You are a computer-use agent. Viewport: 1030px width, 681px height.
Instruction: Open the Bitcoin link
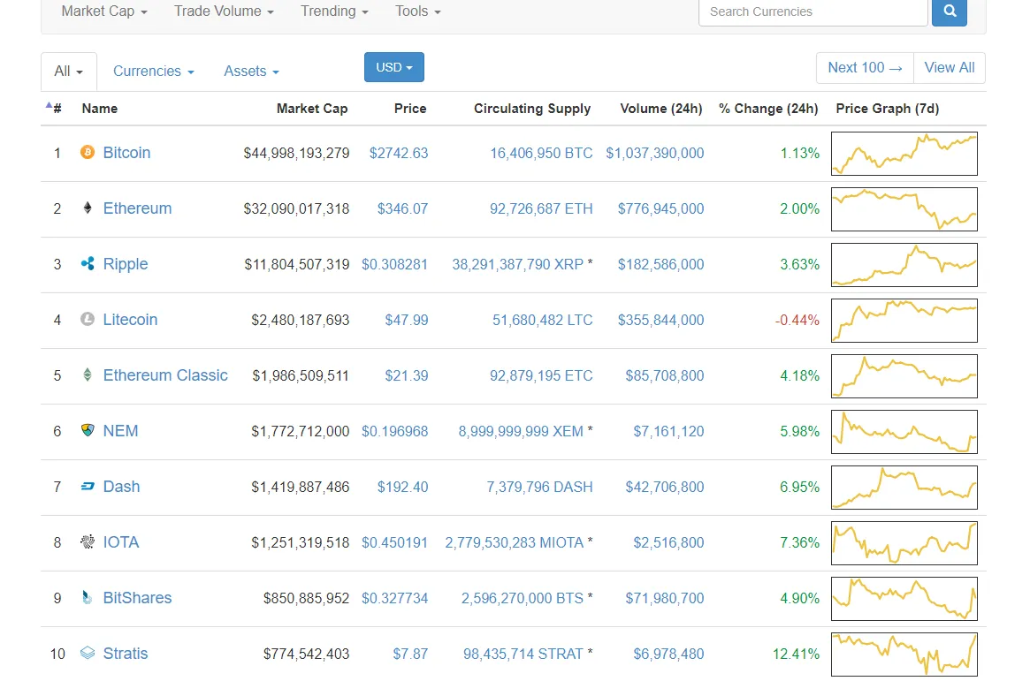coord(126,152)
